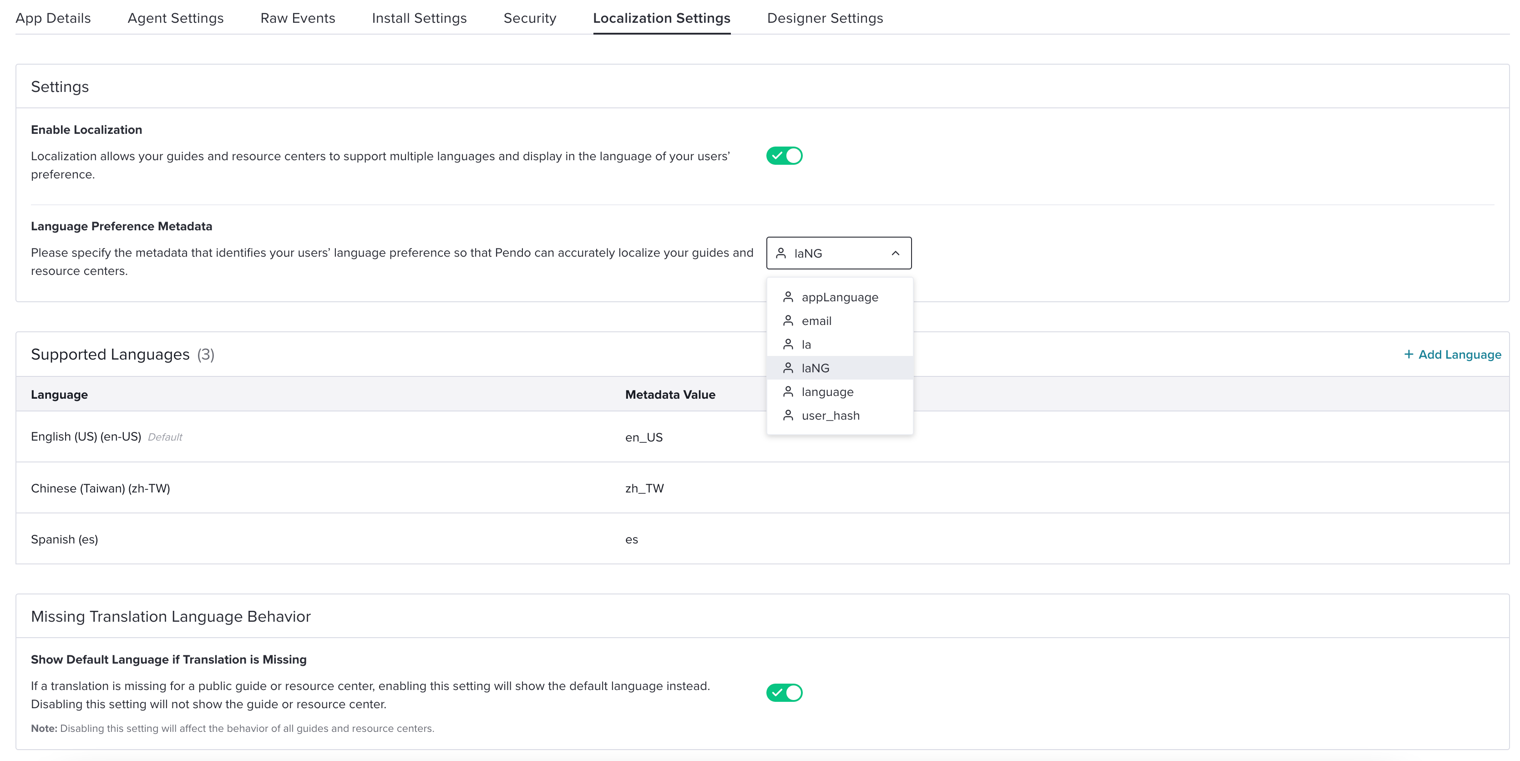Toggle Show Default Language if Missing switch
Viewport: 1520px width, 761px height.
click(784, 693)
